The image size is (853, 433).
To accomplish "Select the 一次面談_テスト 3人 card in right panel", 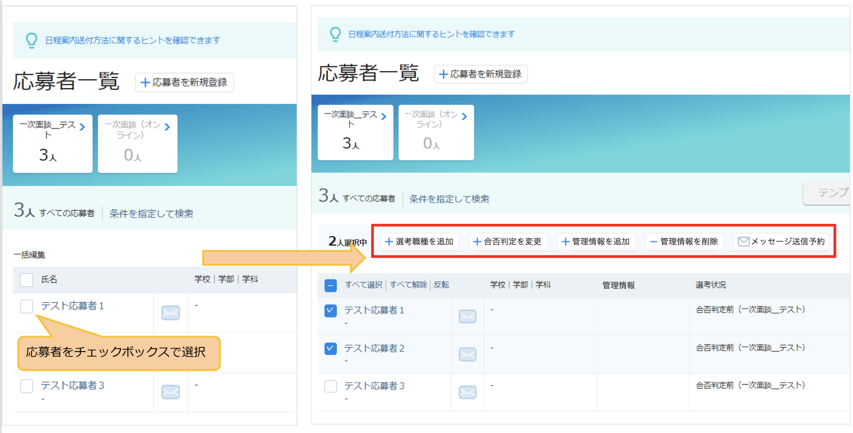I will (355, 132).
